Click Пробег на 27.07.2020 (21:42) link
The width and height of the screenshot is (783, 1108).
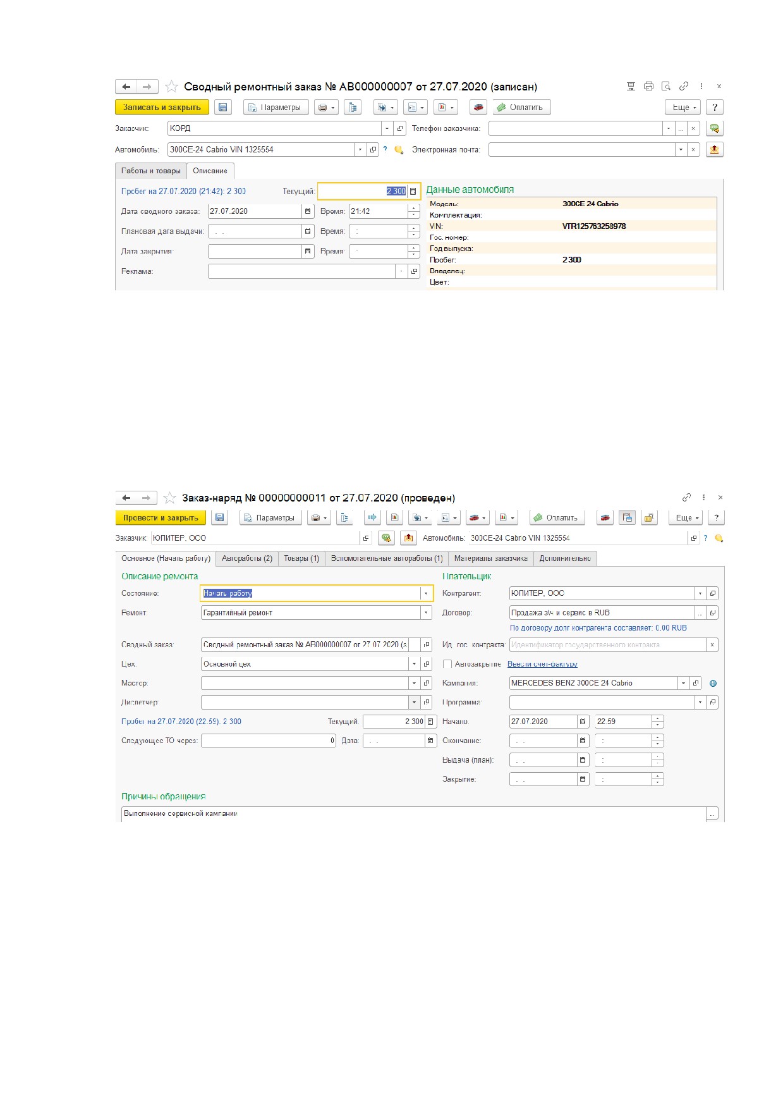point(183,191)
